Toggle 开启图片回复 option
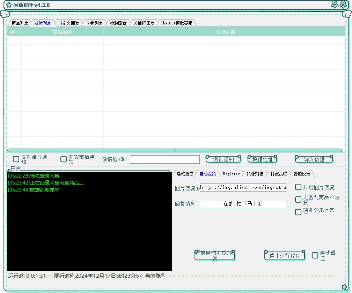Screen dimensions: 352x293 tap(298, 187)
